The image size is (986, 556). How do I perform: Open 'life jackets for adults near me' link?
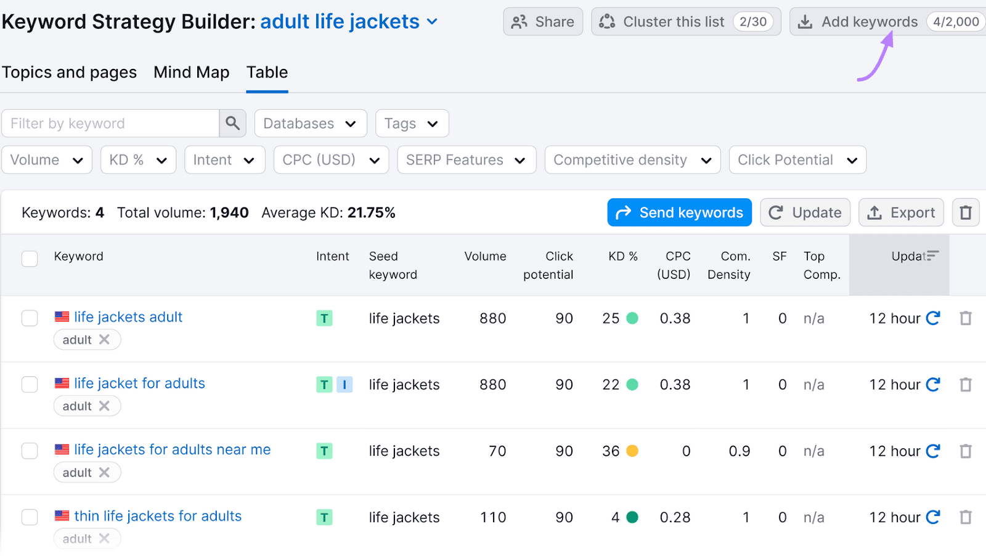click(x=173, y=449)
